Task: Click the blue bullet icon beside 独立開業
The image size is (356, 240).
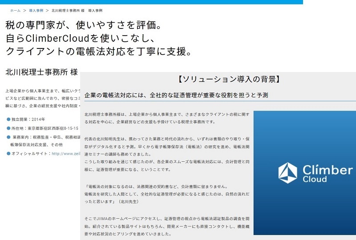Action: (8, 119)
